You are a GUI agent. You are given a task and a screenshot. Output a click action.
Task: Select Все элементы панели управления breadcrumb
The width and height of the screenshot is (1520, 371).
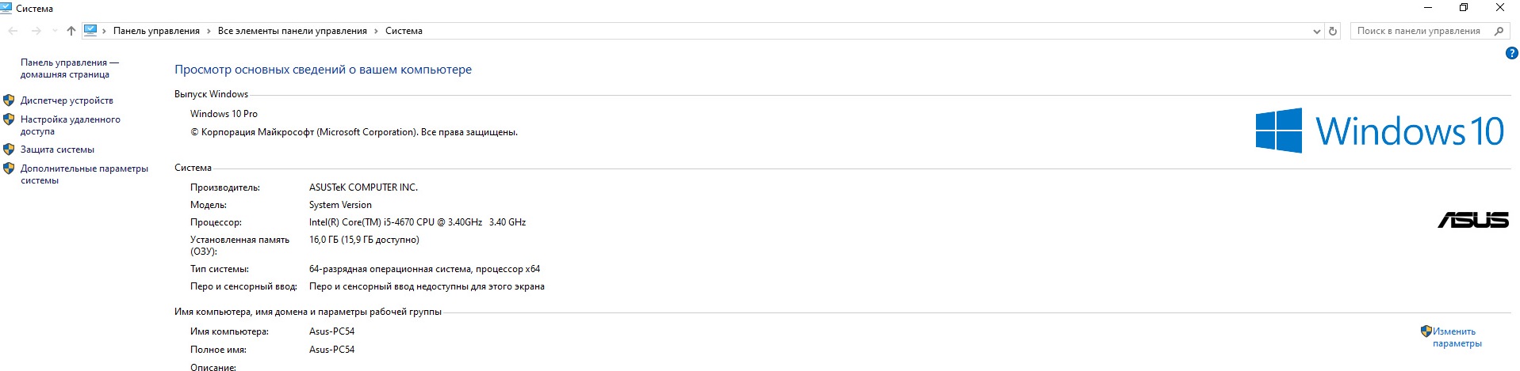292,31
